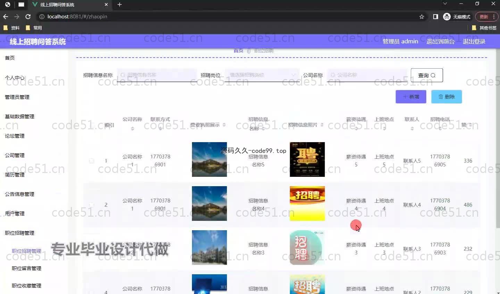This screenshot has width=500, height=294.
Task: Sort by 营业执照展示 column arrows
Action: [224, 125]
